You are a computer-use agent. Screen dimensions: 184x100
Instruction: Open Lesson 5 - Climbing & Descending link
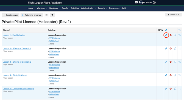click(x=18, y=89)
